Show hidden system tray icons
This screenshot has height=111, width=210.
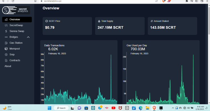[x=173, y=108]
